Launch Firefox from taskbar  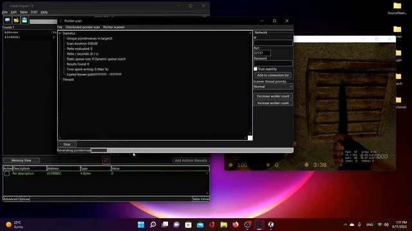[236, 225]
